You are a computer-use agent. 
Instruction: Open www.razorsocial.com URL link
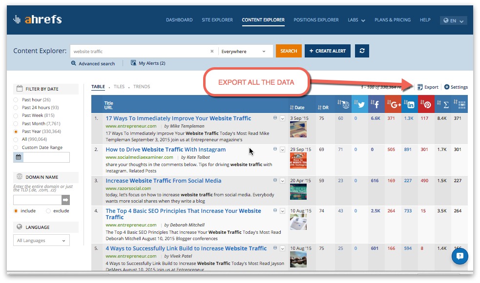point(128,189)
